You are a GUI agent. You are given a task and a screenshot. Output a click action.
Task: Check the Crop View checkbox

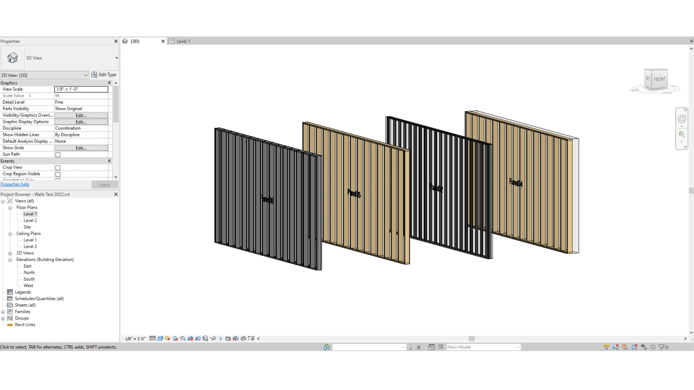(58, 168)
